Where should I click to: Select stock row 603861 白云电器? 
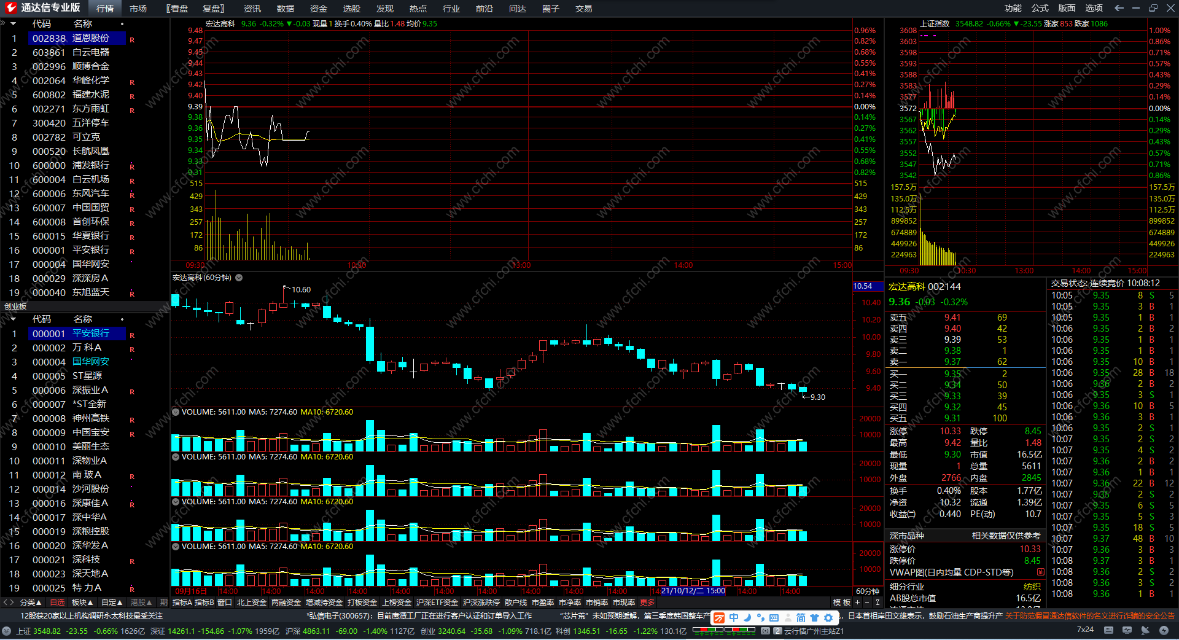85,52
